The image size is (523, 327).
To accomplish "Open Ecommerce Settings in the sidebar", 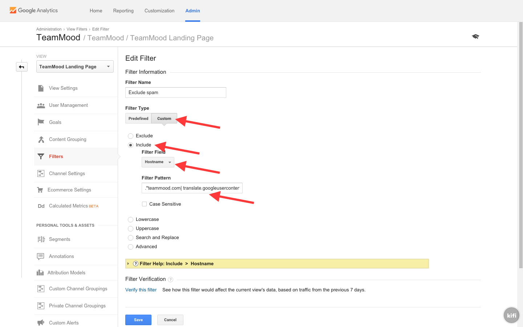I will click(69, 190).
